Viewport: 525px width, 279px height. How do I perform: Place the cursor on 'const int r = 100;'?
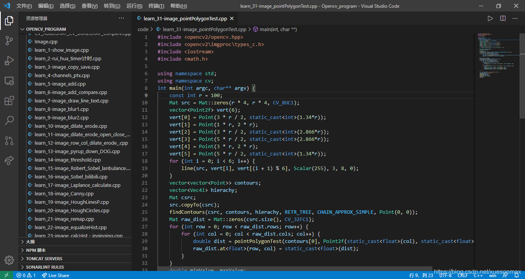[x=196, y=96]
